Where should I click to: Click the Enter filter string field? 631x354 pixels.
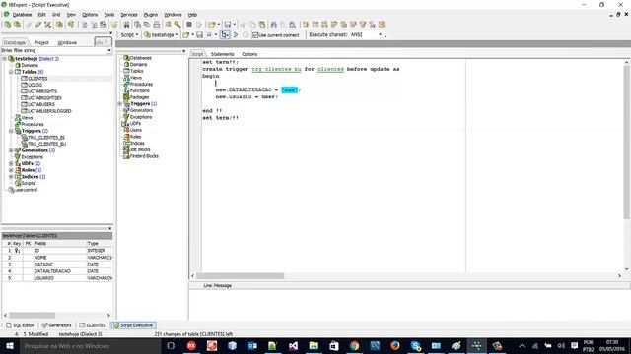pos(53,51)
